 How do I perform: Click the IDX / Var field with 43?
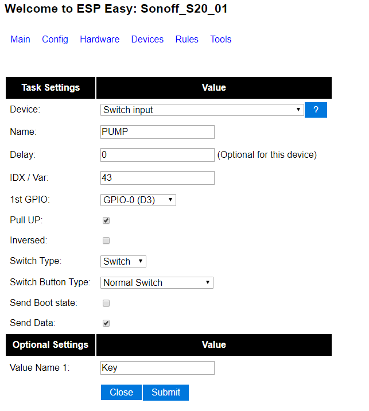pos(157,178)
